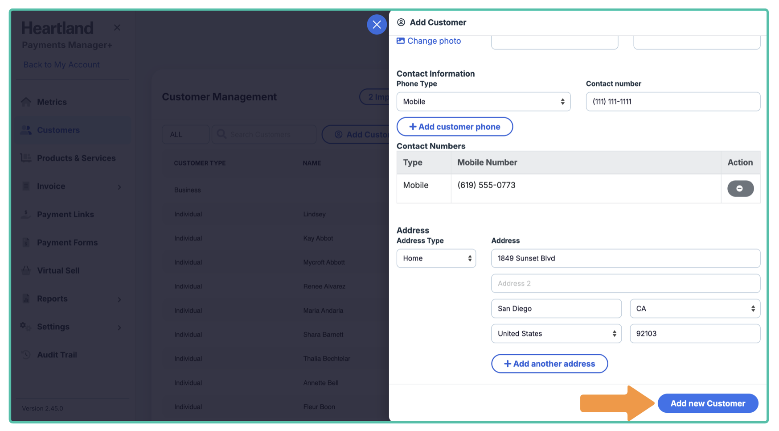Click Add another address button

[549, 364]
